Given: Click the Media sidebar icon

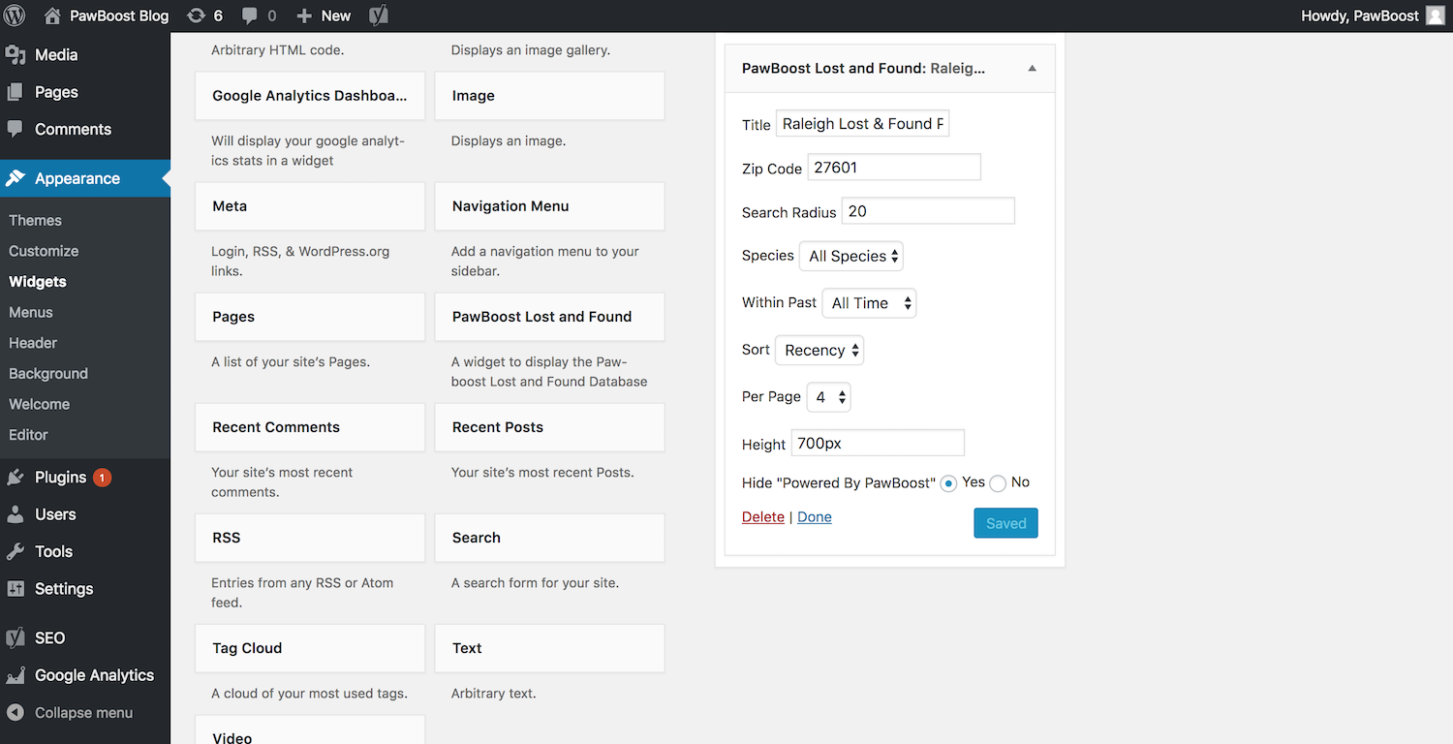Looking at the screenshot, I should coord(15,55).
